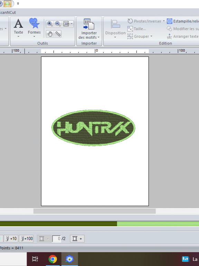Click the highlighted green circle quick-access icon

coord(7,3)
